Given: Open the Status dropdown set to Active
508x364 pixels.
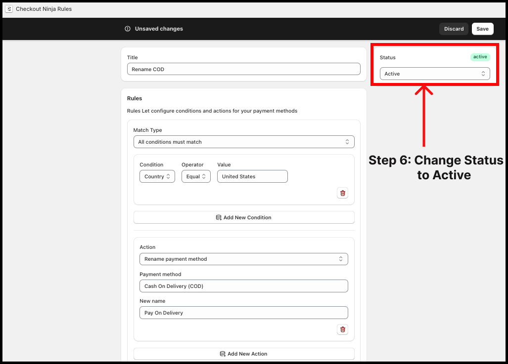Looking at the screenshot, I should (434, 74).
